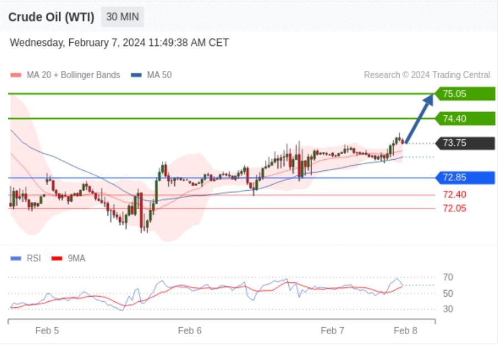This screenshot has width=499, height=350.
Task: Click the 30 MIN timeframe badge
Action: (x=123, y=17)
